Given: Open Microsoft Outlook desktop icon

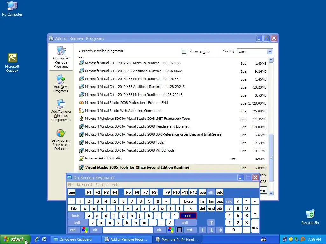Looking at the screenshot, I should point(12,63).
